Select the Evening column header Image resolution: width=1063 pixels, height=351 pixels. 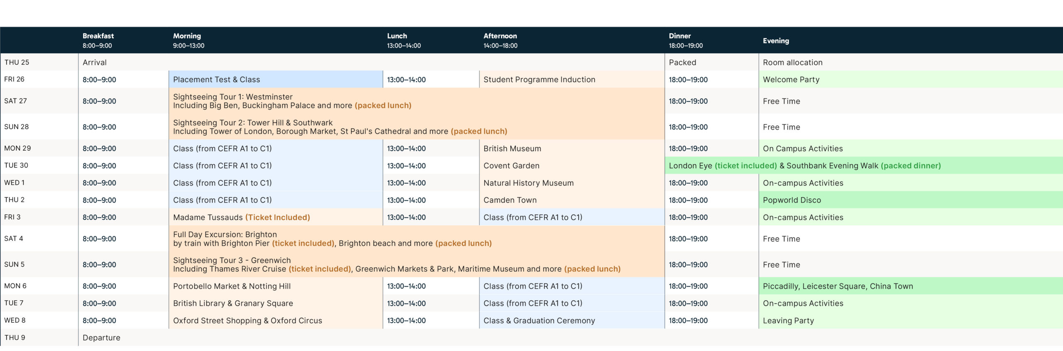[x=776, y=41]
